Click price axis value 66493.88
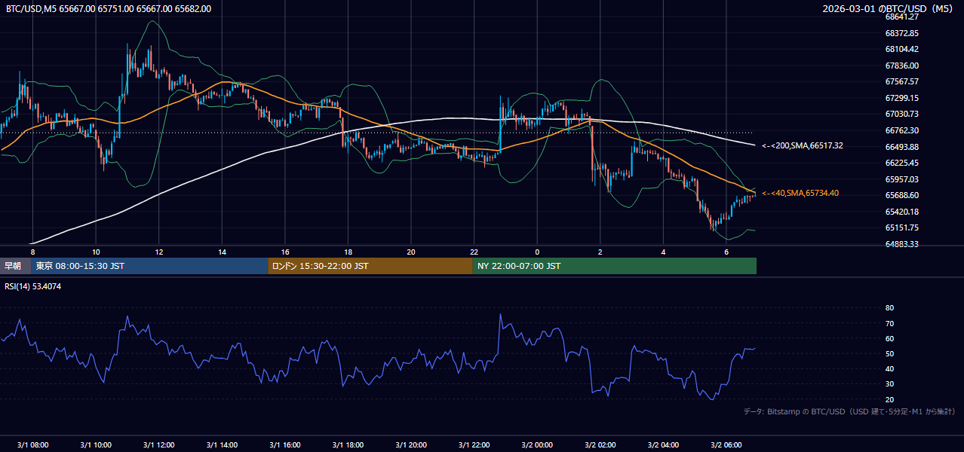Viewport: 964px width, 452px height. (901, 147)
